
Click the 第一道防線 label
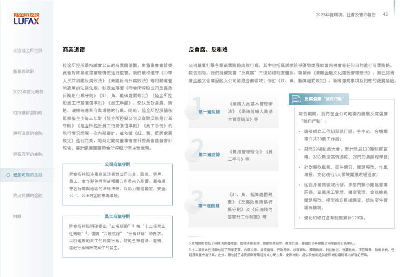pyautogui.click(x=209, y=112)
